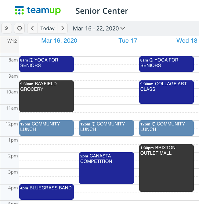This screenshot has height=204, width=199.
Task: Open Tue 17 day header
Action: click(x=128, y=40)
